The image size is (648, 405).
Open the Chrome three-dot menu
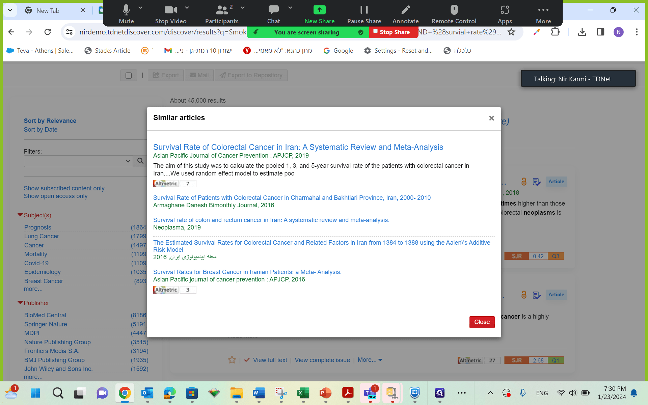click(x=637, y=32)
